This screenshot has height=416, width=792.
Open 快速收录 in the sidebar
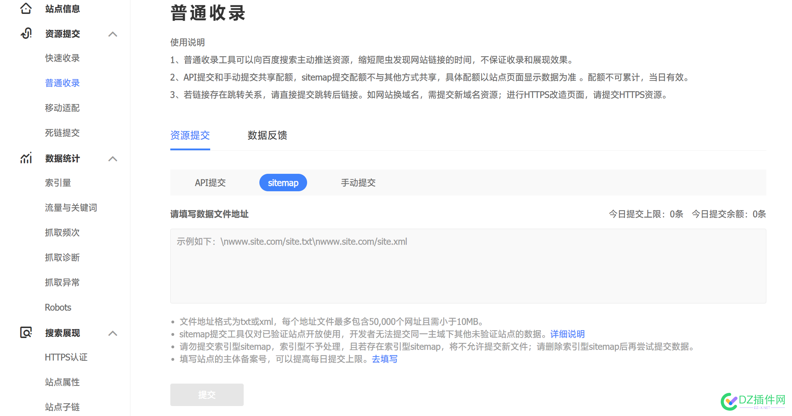pos(62,58)
